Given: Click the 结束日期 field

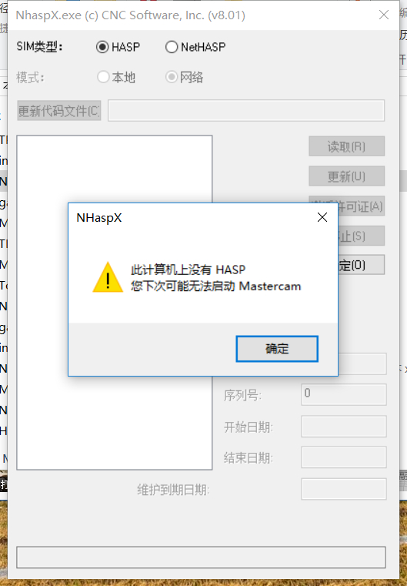Looking at the screenshot, I should coord(344,457).
